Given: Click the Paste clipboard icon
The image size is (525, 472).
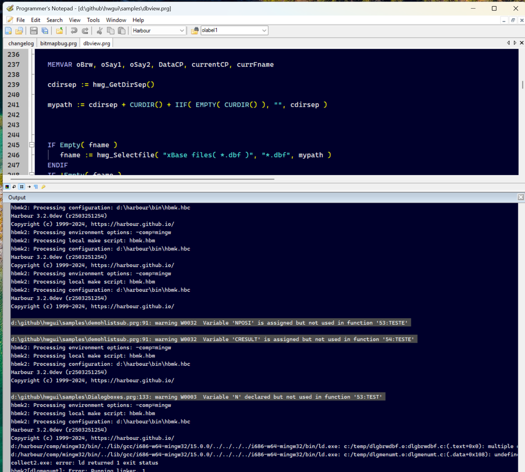Looking at the screenshot, I should (122, 30).
